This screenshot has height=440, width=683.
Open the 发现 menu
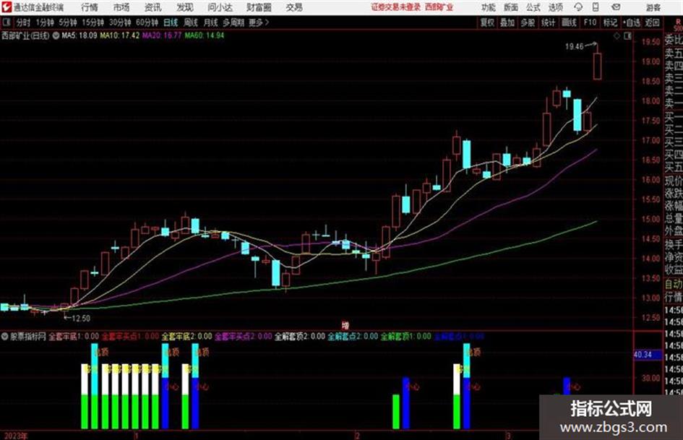185,7
